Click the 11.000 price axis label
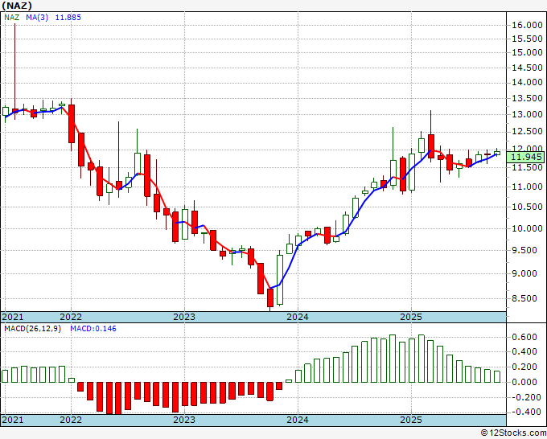The width and height of the screenshot is (547, 439). [527, 187]
